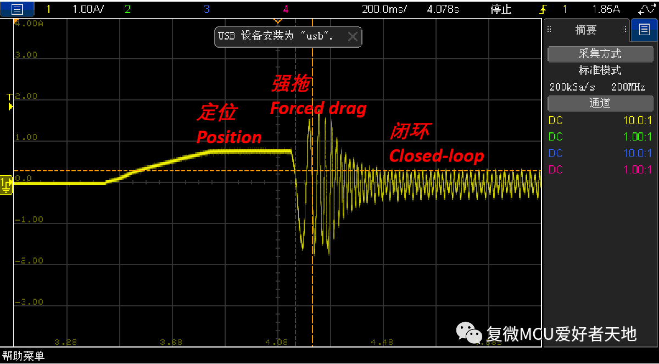
Task: Click the 摘要 summary panel header
Action: click(x=586, y=30)
